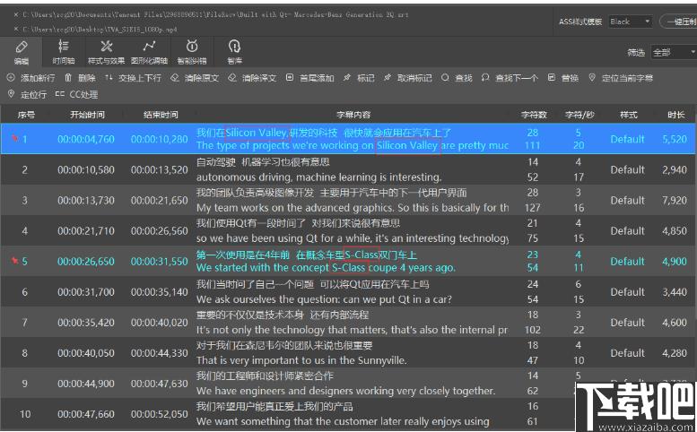Click duration value 4,280 in row 8
Image resolution: width=697 pixels, height=432 pixels.
pyautogui.click(x=675, y=353)
